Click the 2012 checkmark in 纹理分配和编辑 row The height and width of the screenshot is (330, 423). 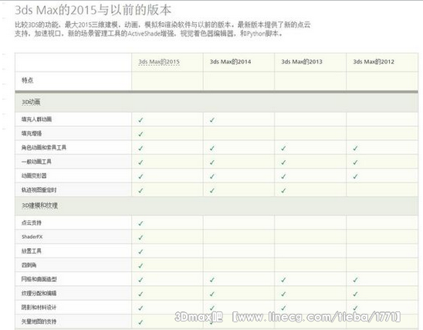click(x=355, y=294)
